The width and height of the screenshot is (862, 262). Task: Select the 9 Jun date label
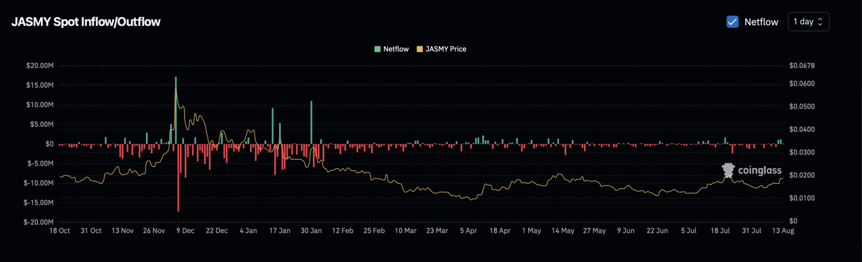(x=626, y=231)
